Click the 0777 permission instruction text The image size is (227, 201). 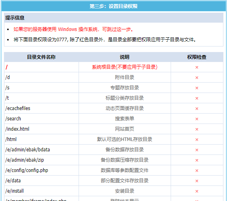[105, 40]
